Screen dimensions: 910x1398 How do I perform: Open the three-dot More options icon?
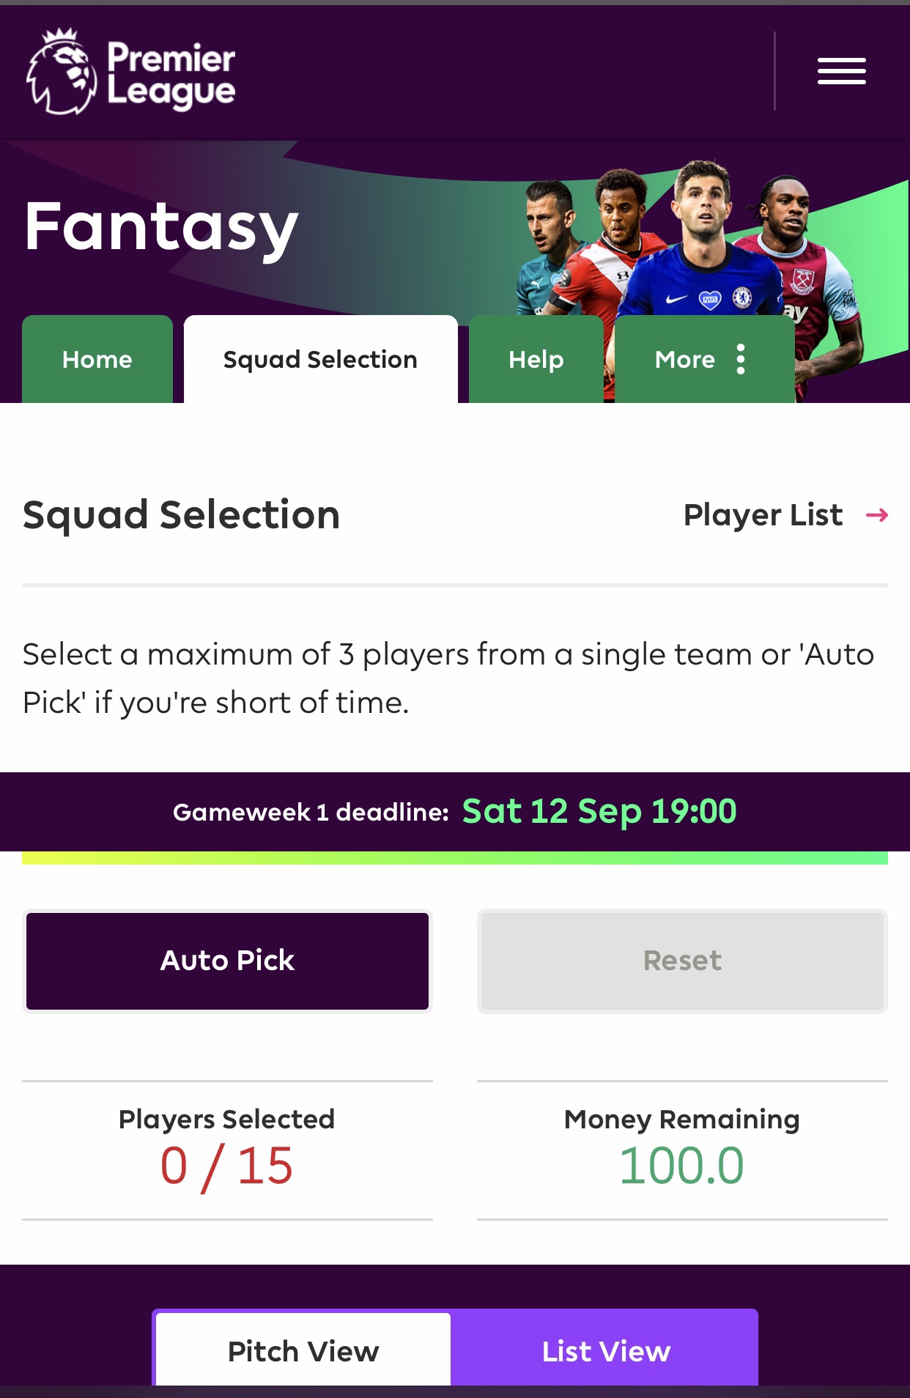(741, 360)
